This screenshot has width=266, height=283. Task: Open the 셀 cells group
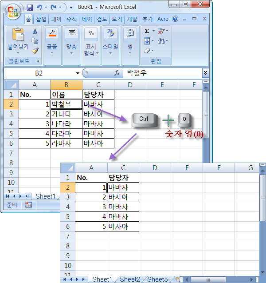(130, 45)
